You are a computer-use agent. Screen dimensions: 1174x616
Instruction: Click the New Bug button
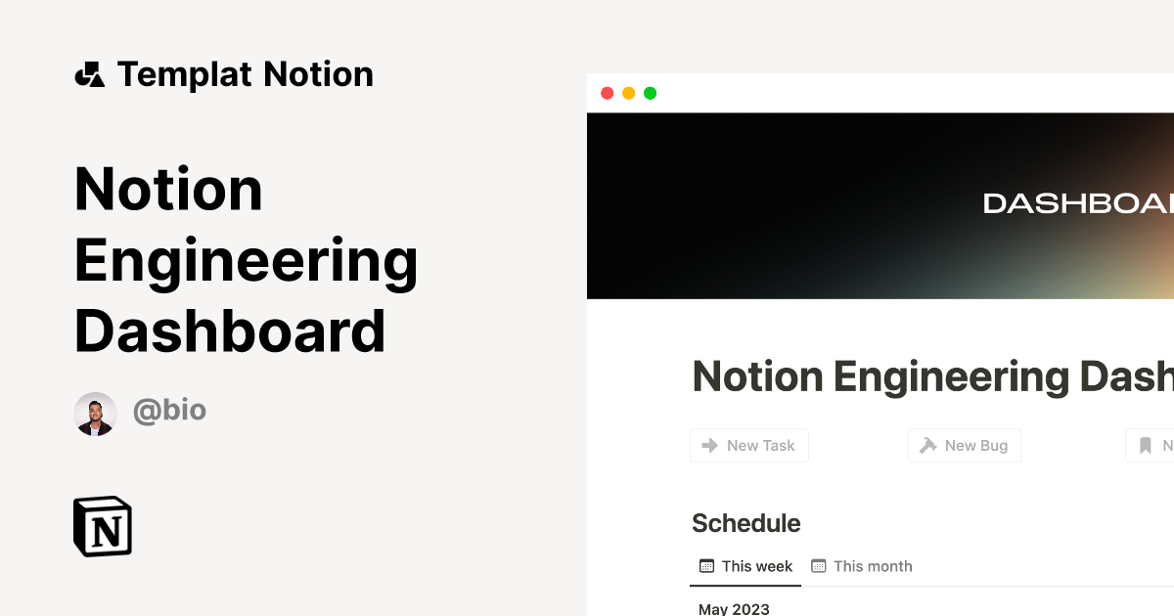pyautogui.click(x=965, y=445)
